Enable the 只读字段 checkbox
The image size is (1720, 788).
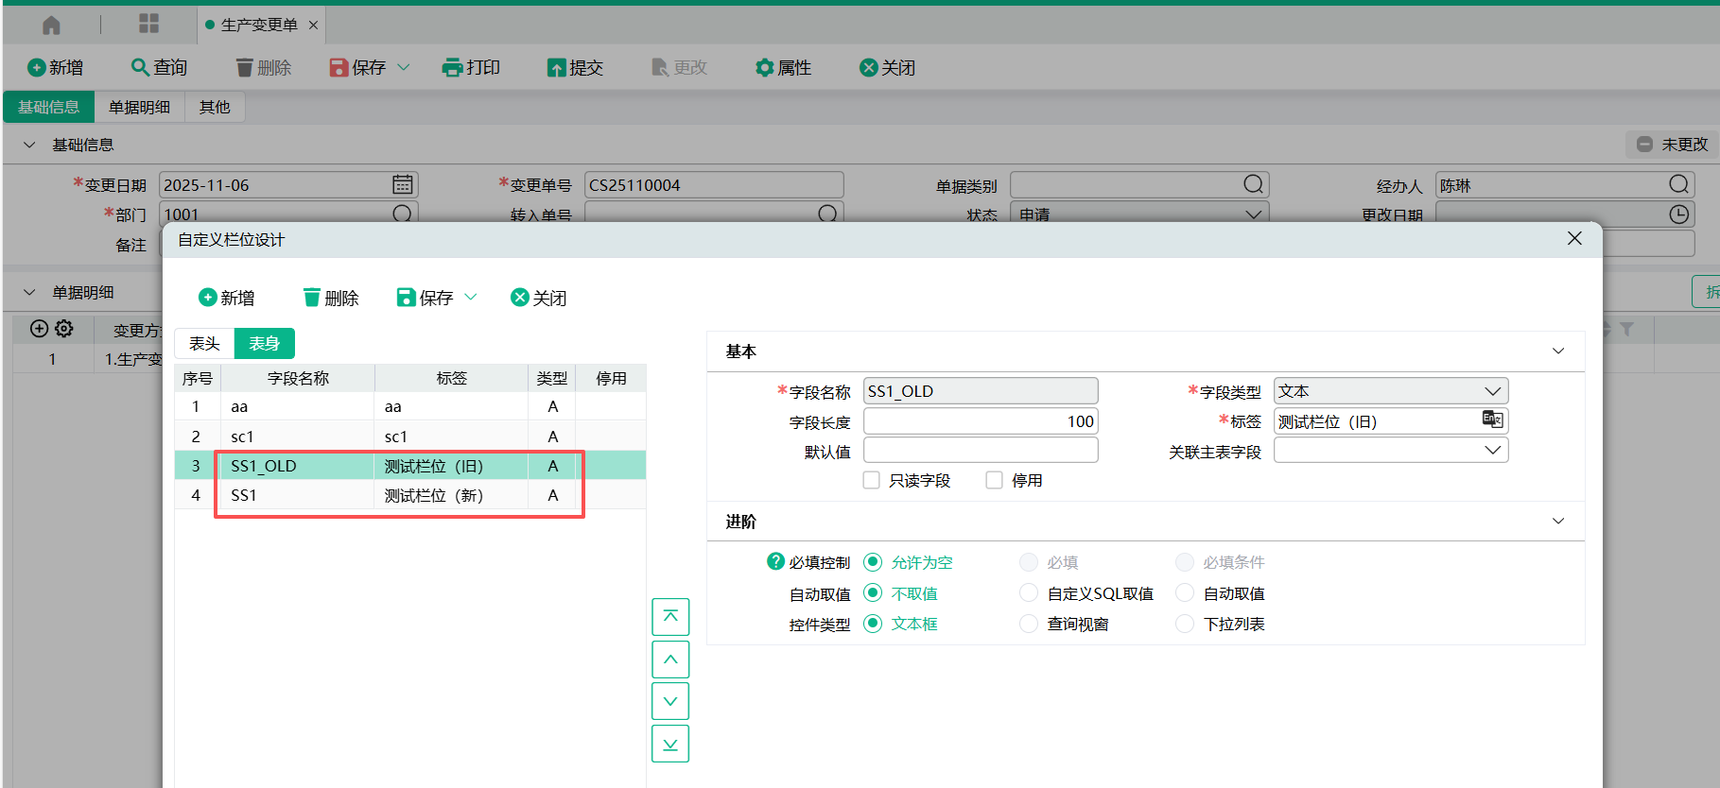[x=872, y=480]
